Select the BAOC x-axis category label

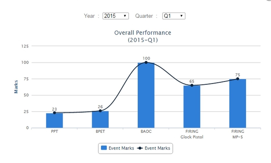coord(146,131)
